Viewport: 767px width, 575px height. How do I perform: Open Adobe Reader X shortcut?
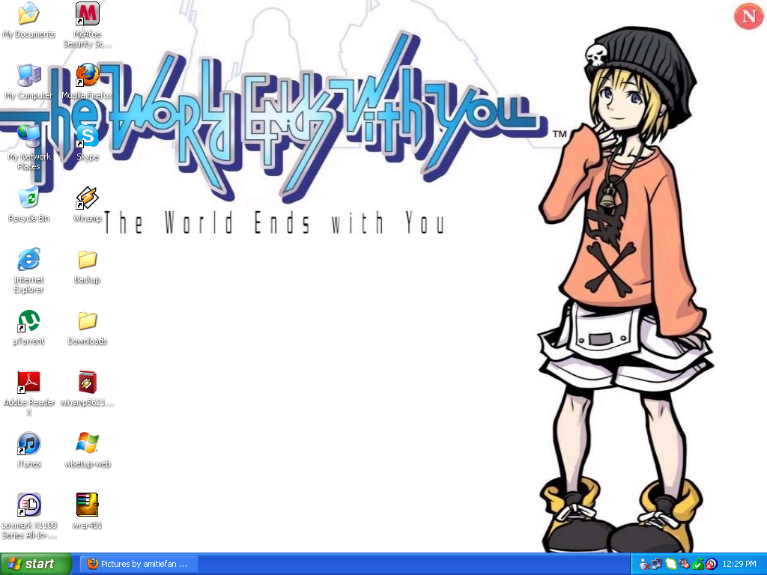click(x=29, y=382)
